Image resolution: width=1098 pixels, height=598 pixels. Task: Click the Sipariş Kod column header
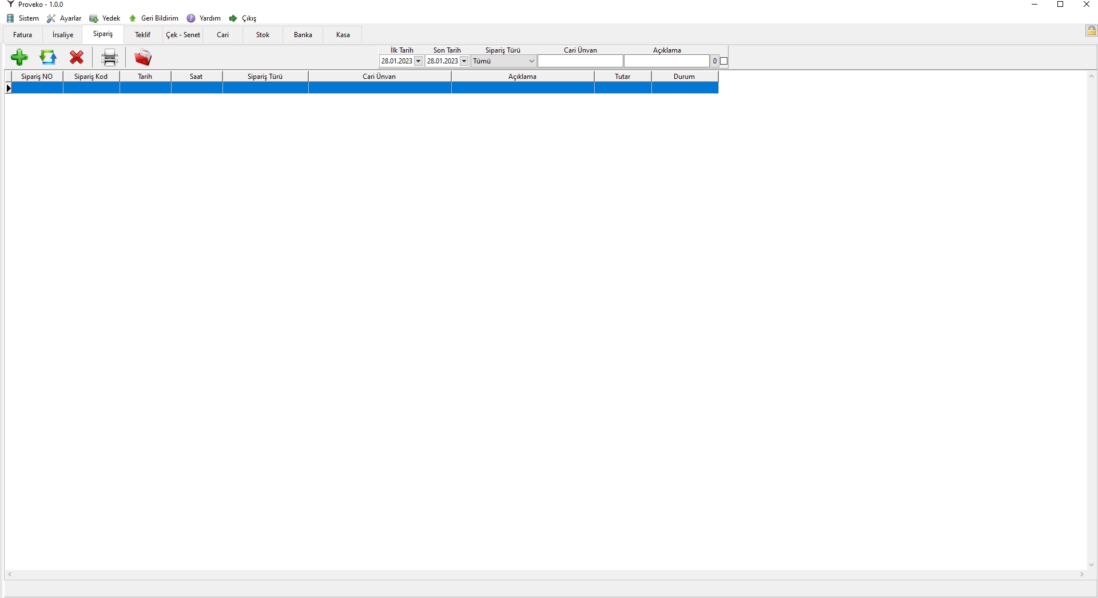click(91, 77)
